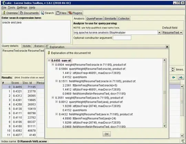This screenshot has width=186, height=144.
Task: Select result row with Doc Id 23778
Action: [x=23, y=91]
